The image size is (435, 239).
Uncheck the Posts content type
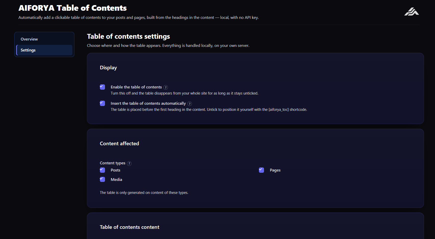102,170
